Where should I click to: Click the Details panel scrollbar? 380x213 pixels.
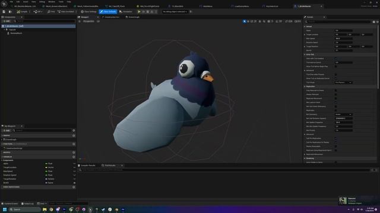tap(378, 56)
